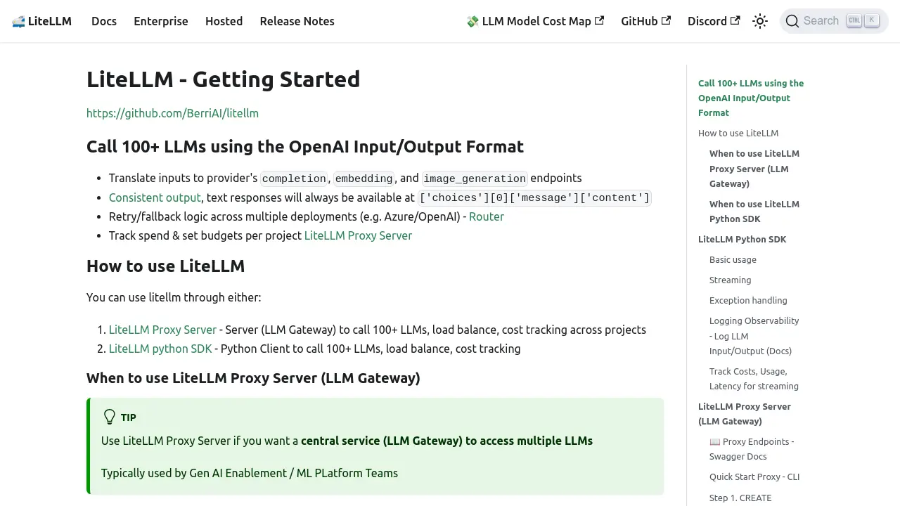Jump to When to use LiteLLM Proxy Server
Viewport: 900px width, 506px height.
[754, 169]
